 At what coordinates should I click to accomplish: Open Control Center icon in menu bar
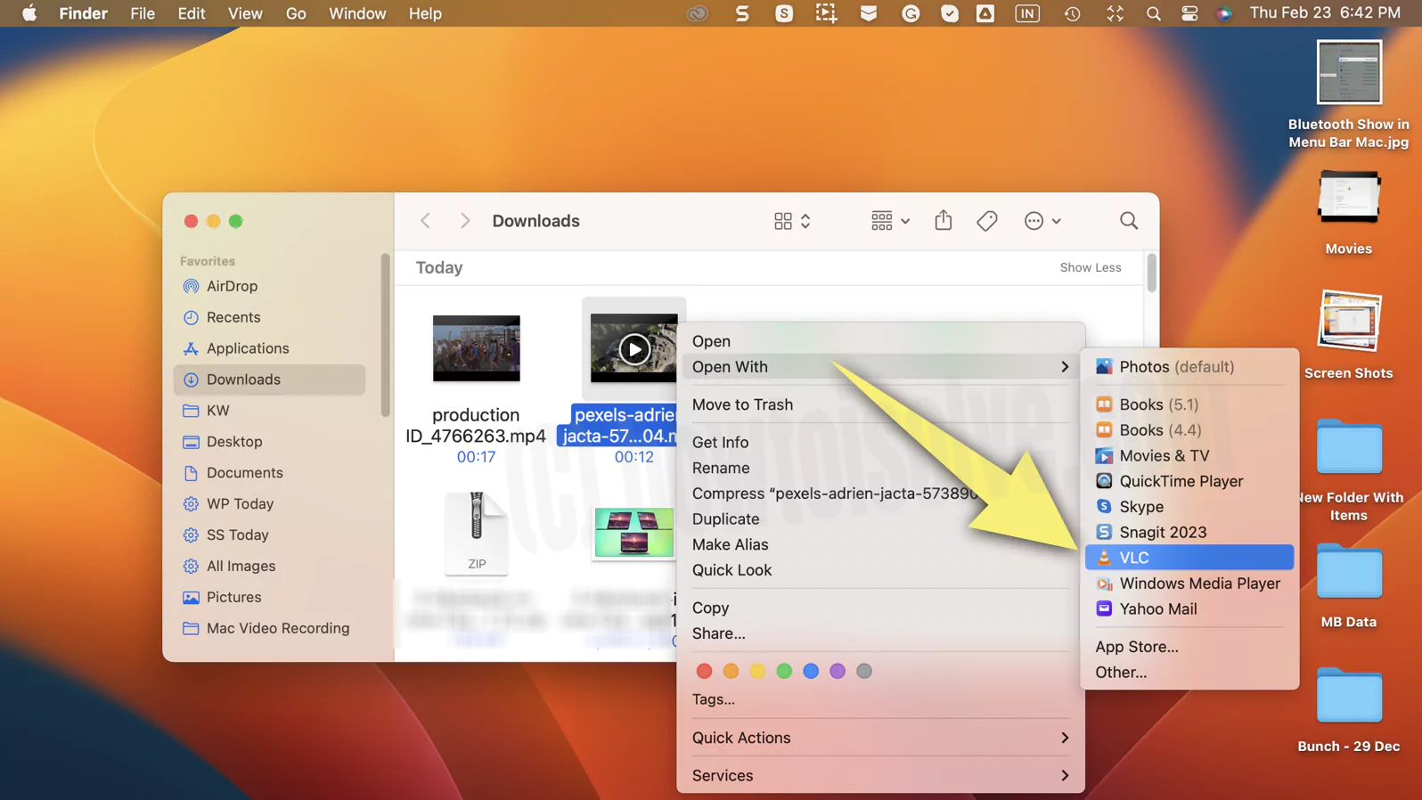pos(1189,13)
